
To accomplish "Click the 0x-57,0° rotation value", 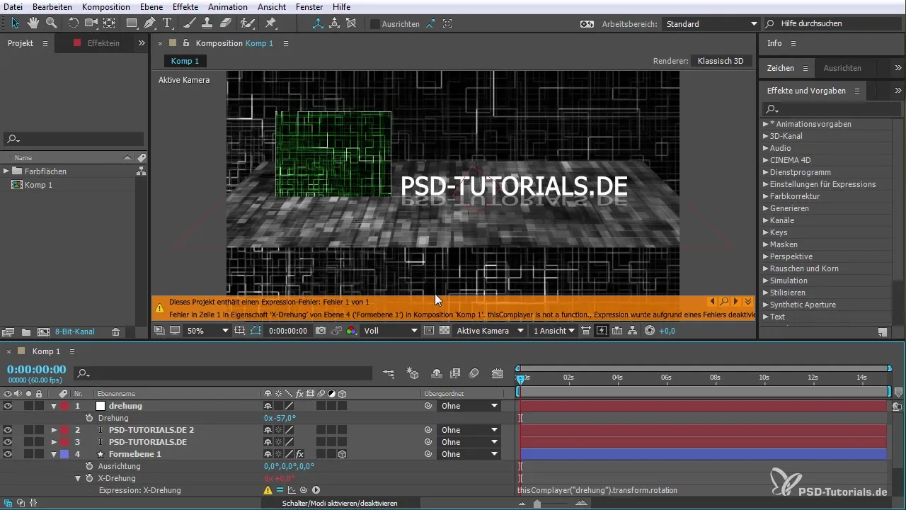I will (280, 418).
